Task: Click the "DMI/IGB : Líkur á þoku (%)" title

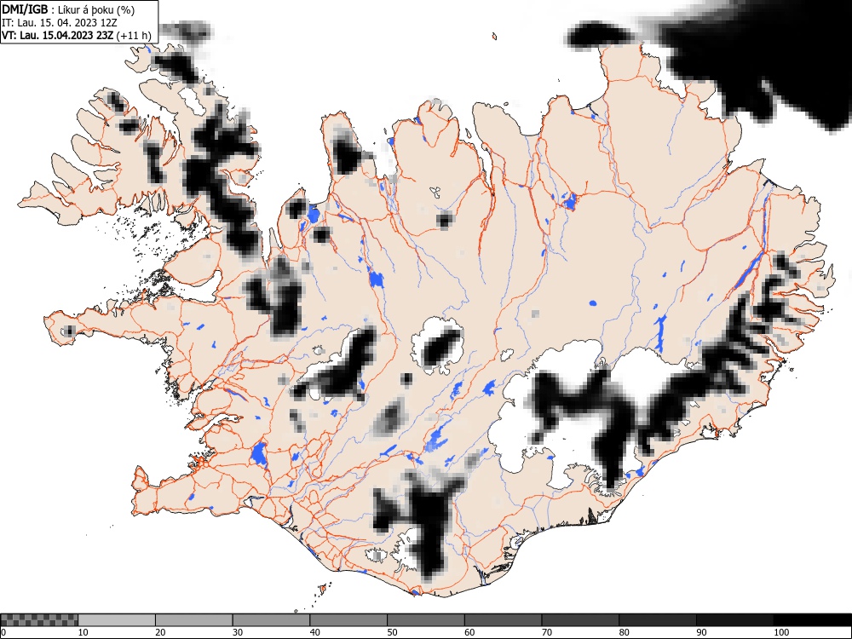Action: tap(68, 9)
